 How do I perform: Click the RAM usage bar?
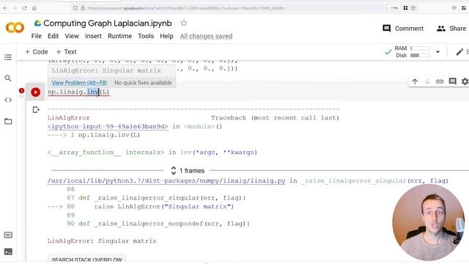pyautogui.click(x=420, y=48)
